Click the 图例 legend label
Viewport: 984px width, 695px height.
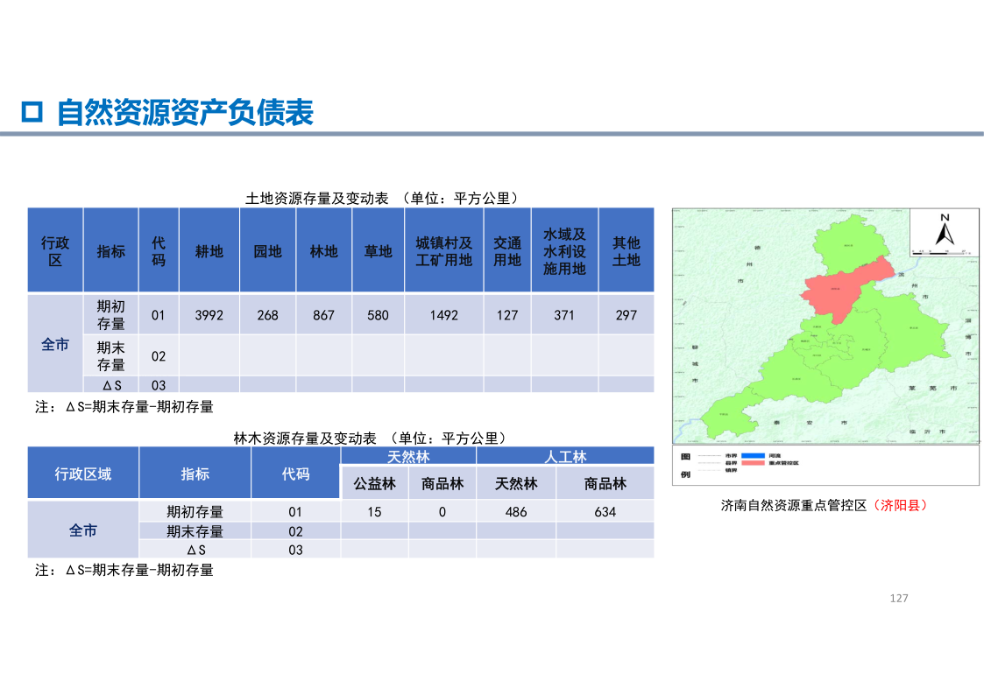point(685,465)
